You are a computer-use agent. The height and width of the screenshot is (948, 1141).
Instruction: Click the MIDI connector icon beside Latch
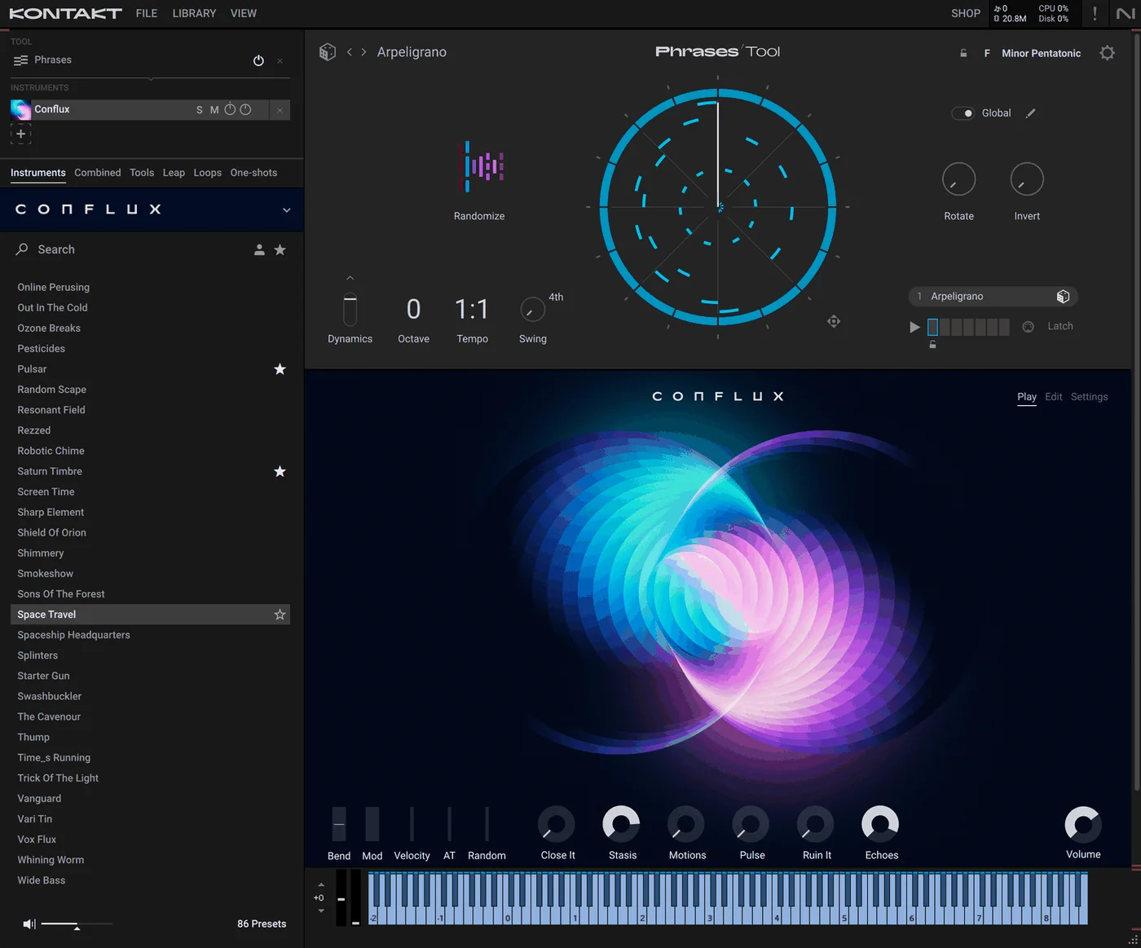(1029, 326)
